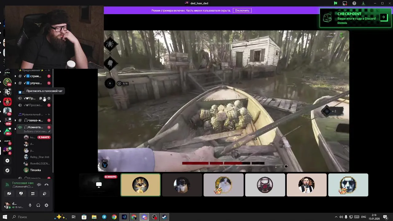Open the soundboard icon in voice panel
The height and width of the screenshot is (221, 393).
45,193
